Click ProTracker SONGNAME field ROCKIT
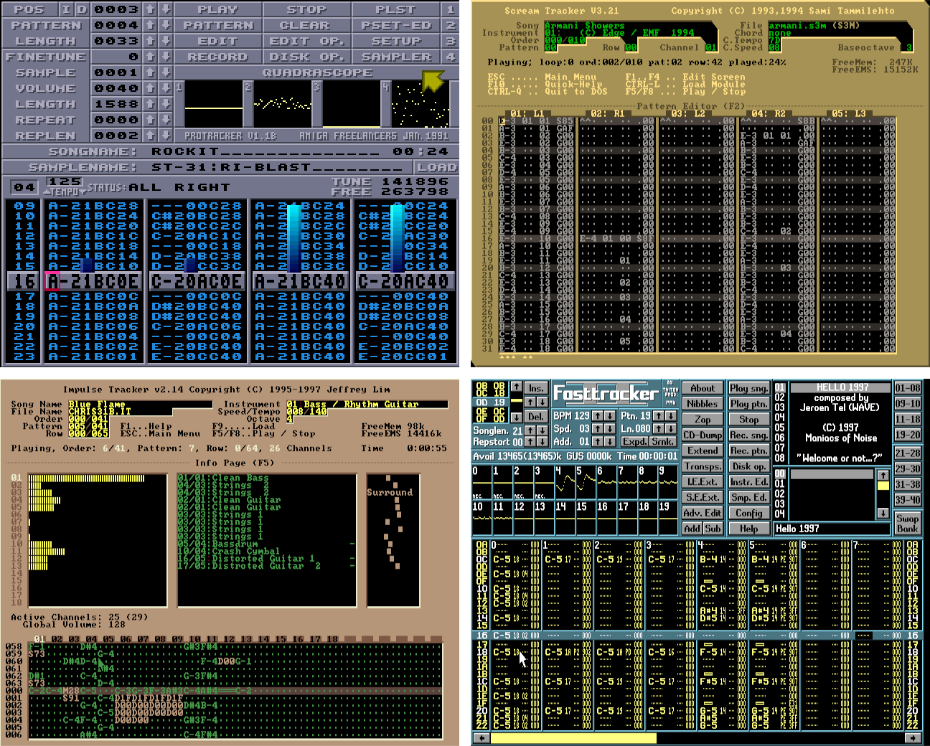Image resolution: width=930 pixels, height=746 pixels. point(267,151)
